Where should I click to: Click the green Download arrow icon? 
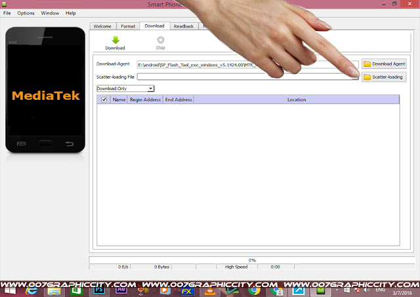pos(115,40)
